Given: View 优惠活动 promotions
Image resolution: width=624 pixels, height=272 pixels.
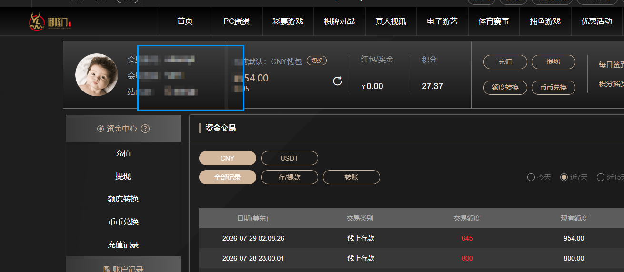Looking at the screenshot, I should (x=597, y=21).
